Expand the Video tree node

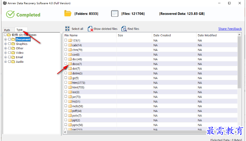pos(6,53)
